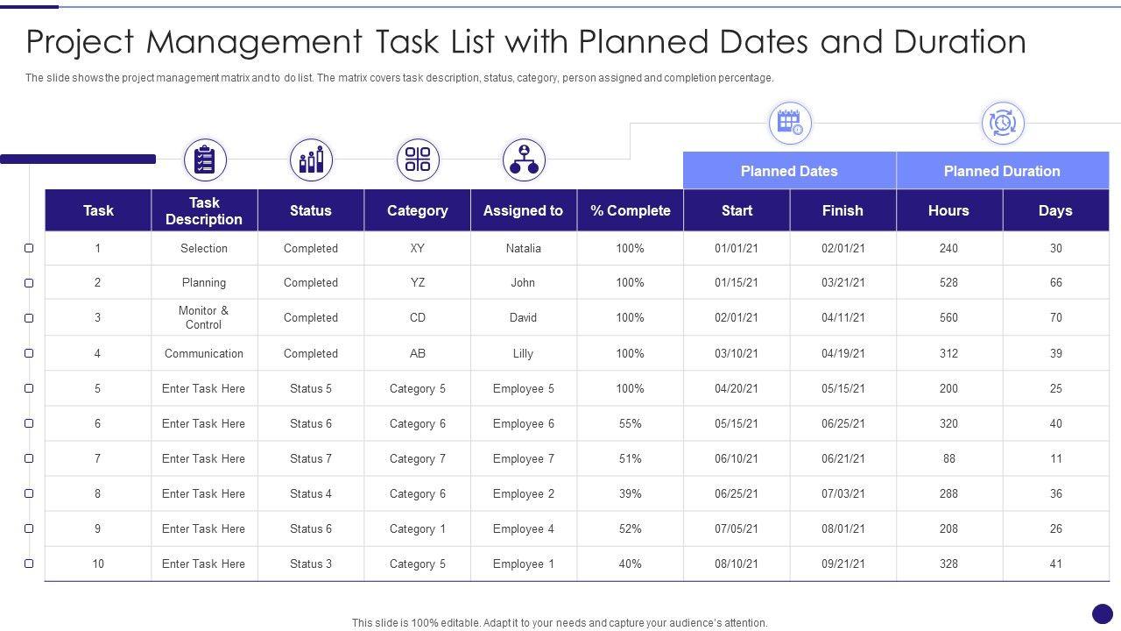Image resolution: width=1121 pixels, height=631 pixels.
Task: Tick the checkbox beside task 5
Action: tap(29, 388)
